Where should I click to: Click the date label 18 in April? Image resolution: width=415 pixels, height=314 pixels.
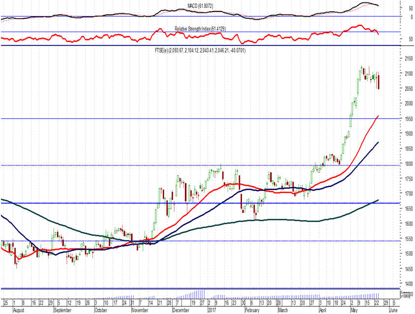coord(336,303)
